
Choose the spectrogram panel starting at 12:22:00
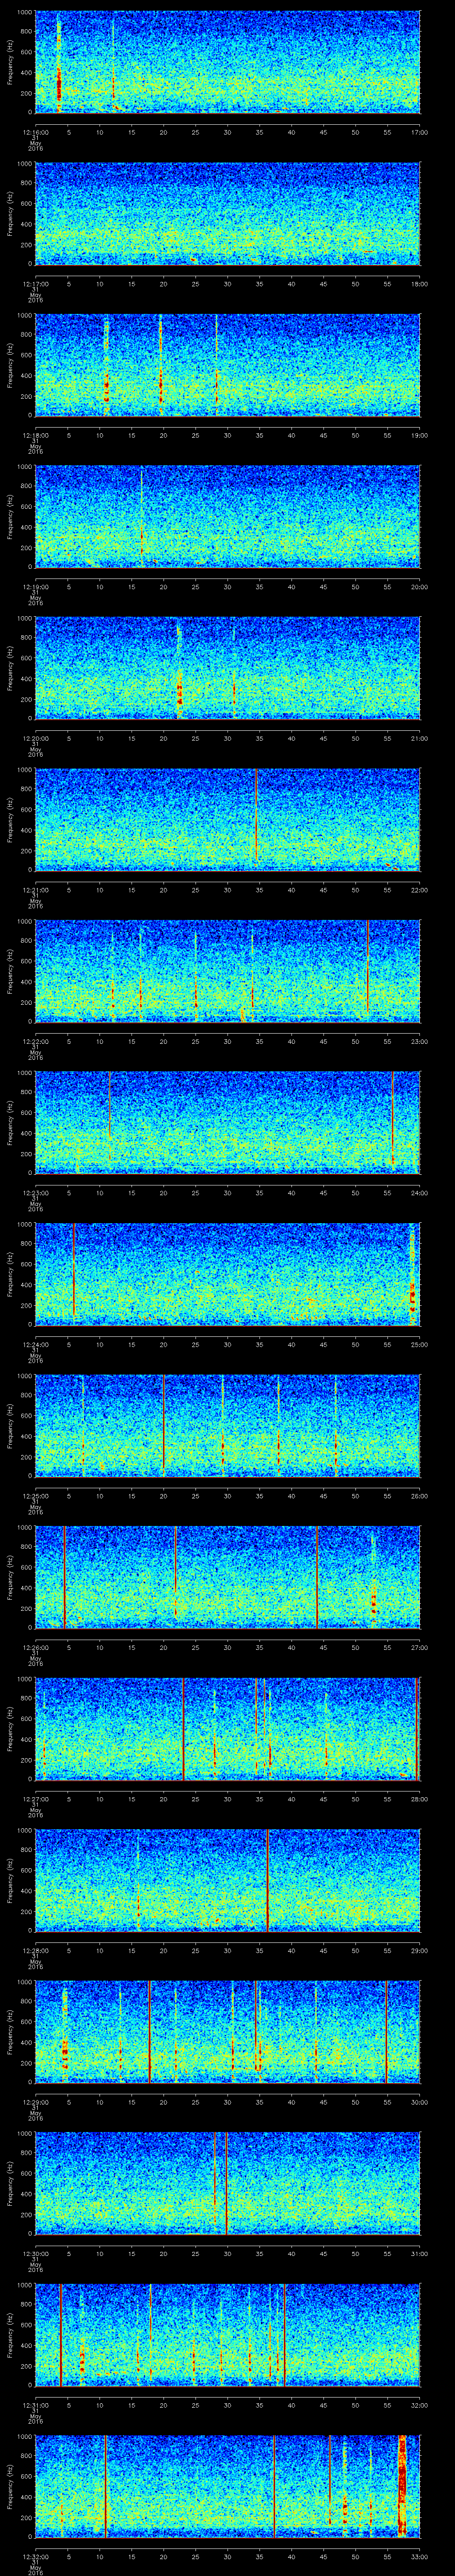tap(228, 971)
